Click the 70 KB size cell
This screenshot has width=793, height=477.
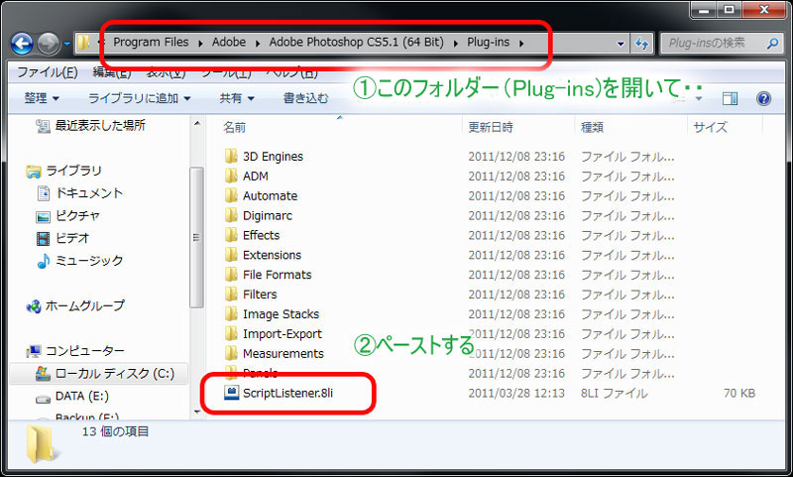[738, 393]
